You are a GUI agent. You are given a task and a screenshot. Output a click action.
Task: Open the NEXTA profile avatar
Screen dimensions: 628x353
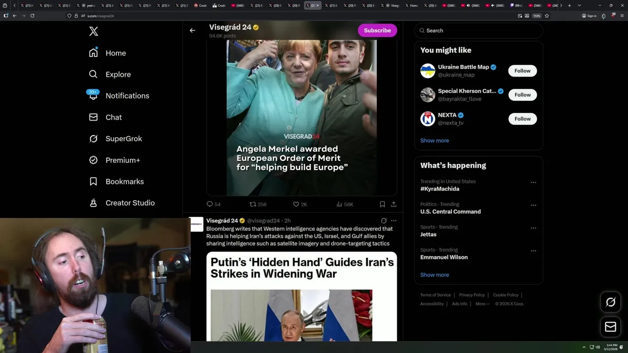point(428,119)
